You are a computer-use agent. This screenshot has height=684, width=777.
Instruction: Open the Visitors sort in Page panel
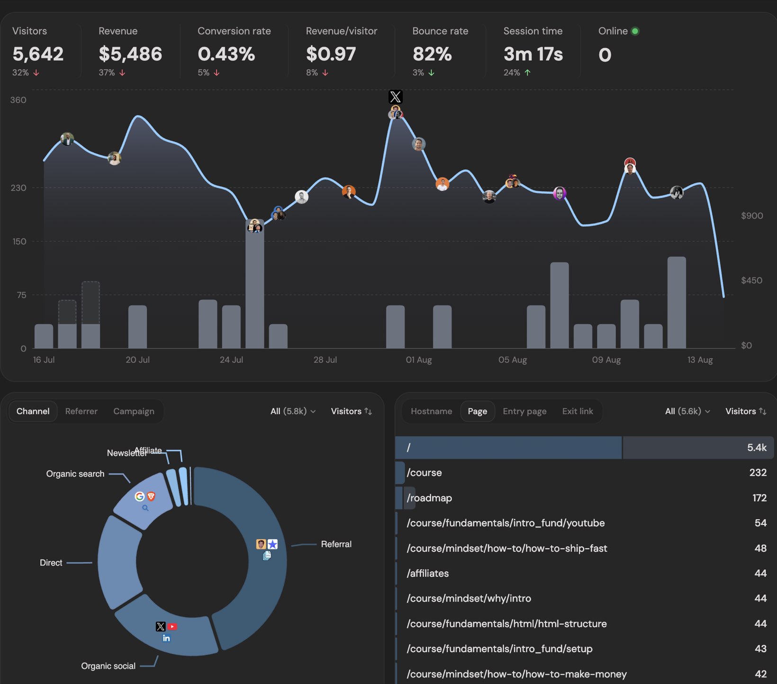point(746,411)
